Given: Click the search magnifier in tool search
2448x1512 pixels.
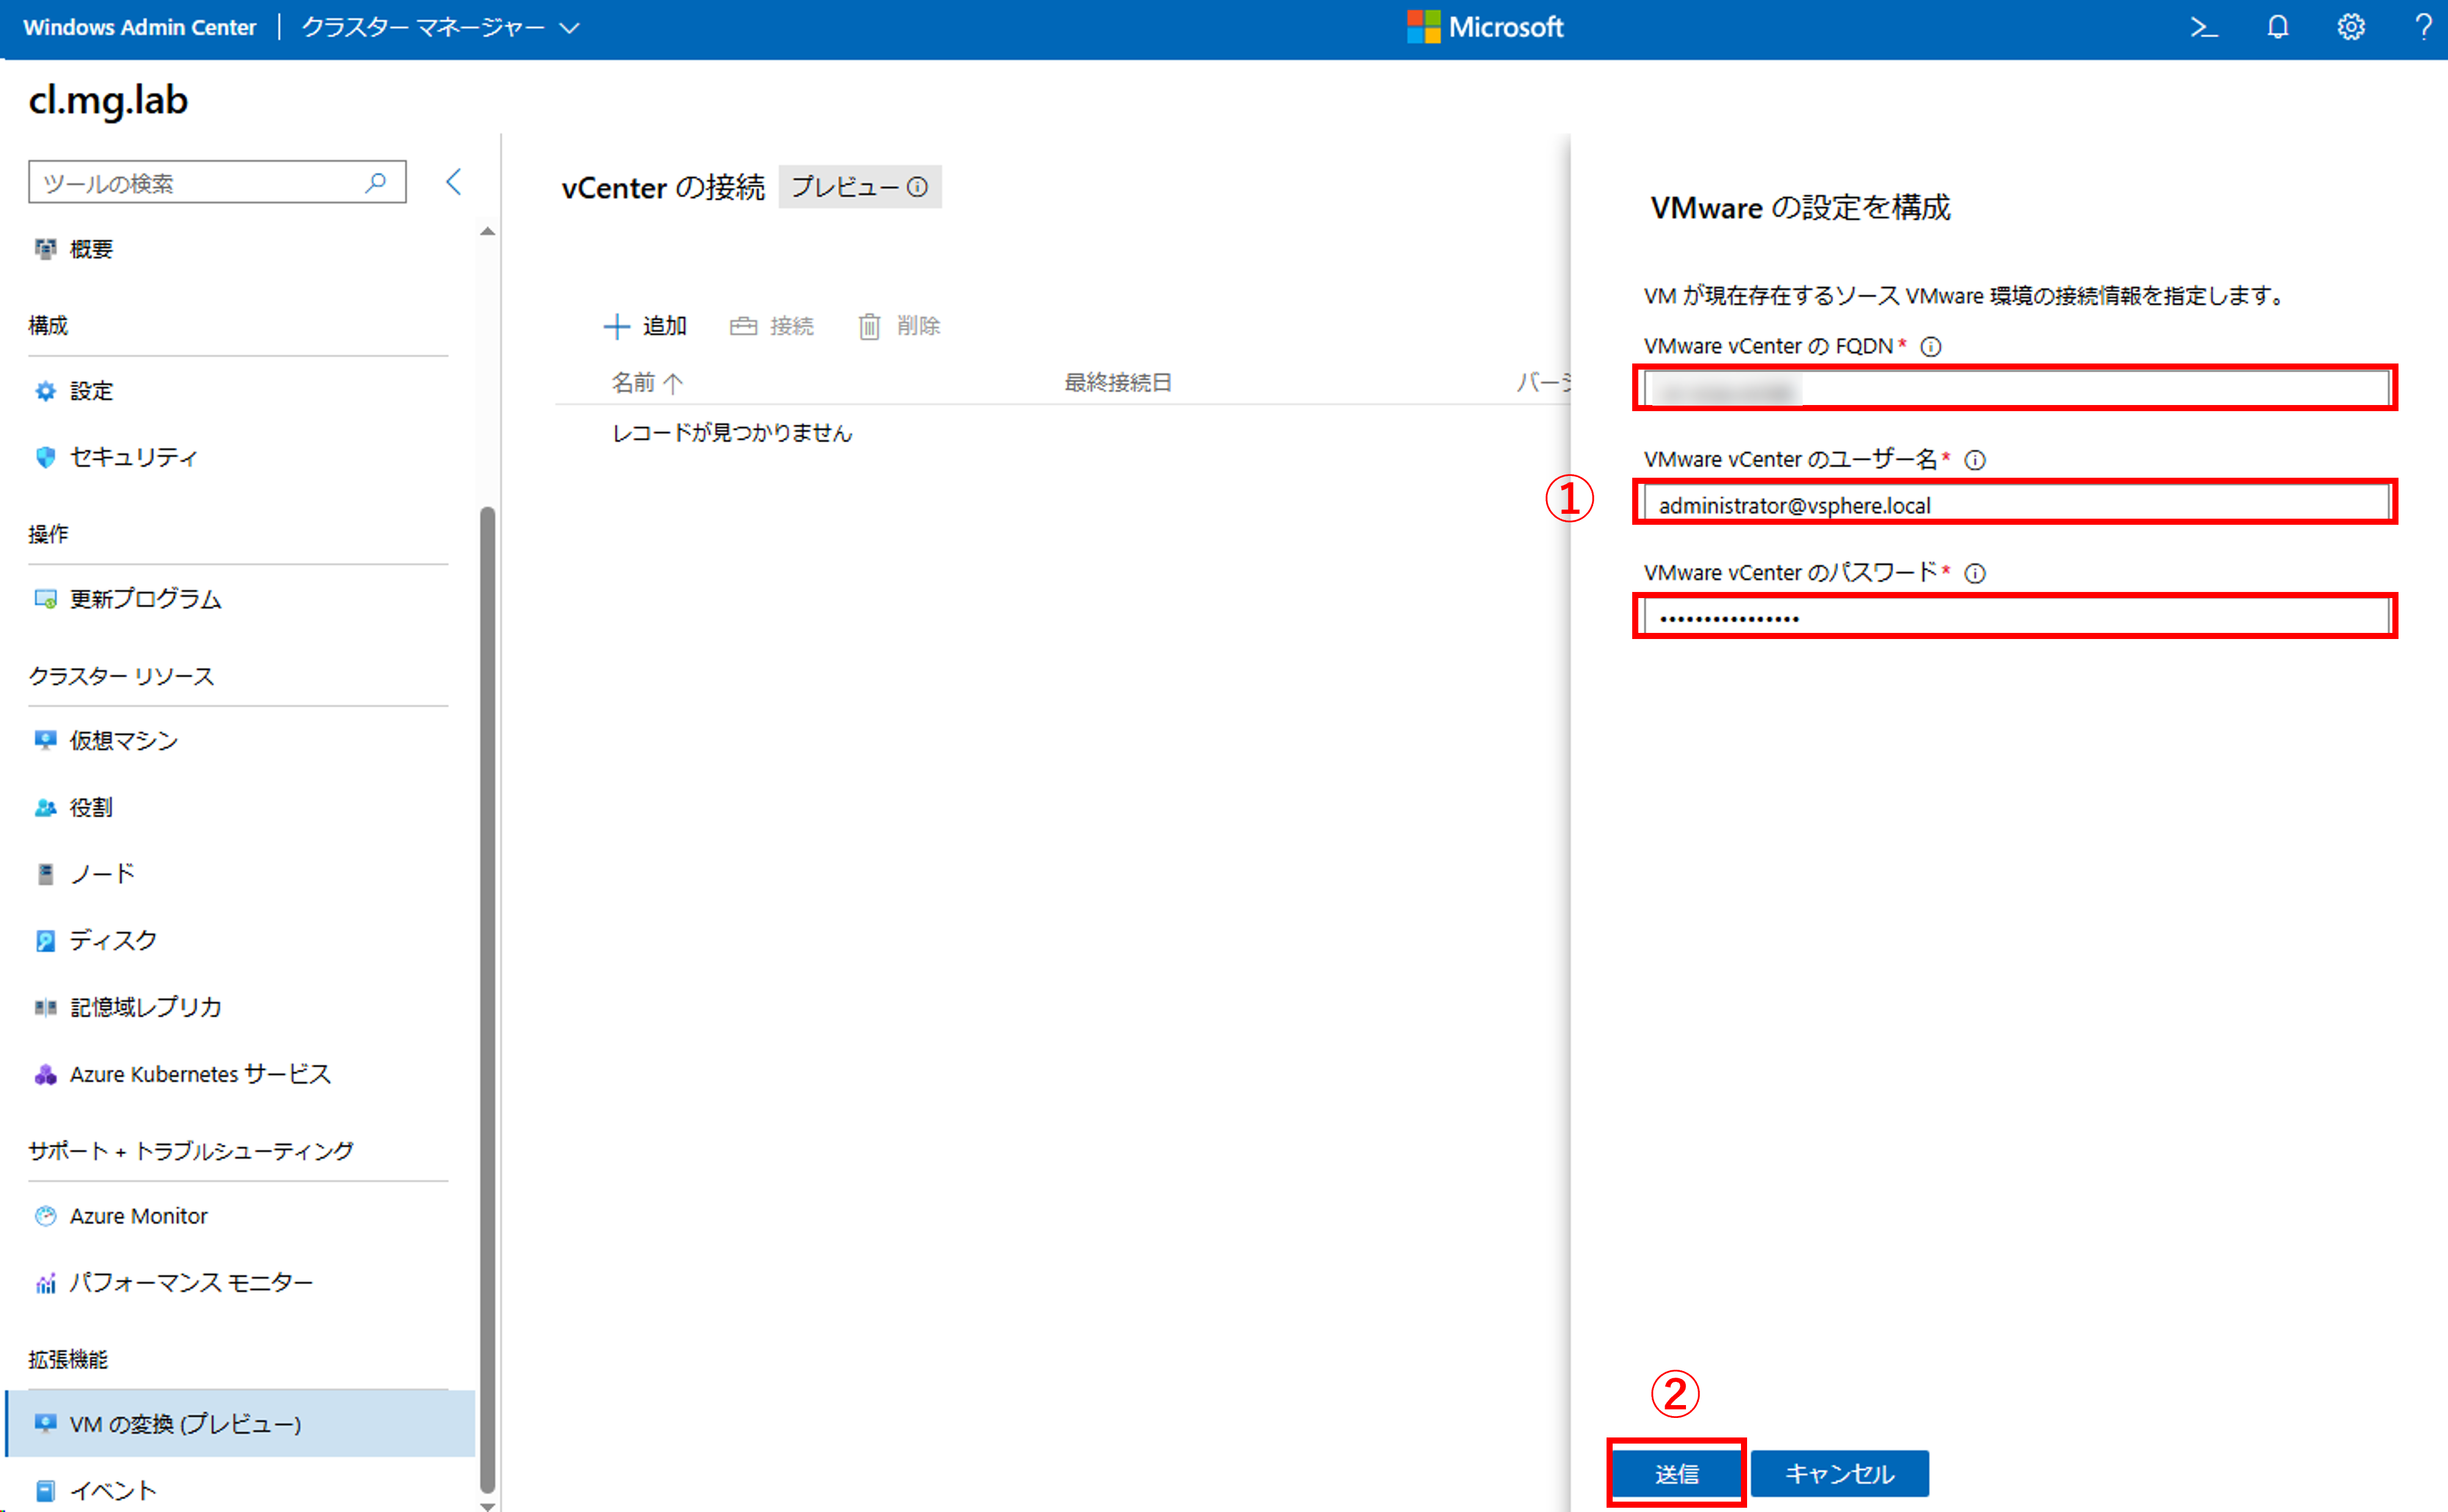Looking at the screenshot, I should click(376, 183).
